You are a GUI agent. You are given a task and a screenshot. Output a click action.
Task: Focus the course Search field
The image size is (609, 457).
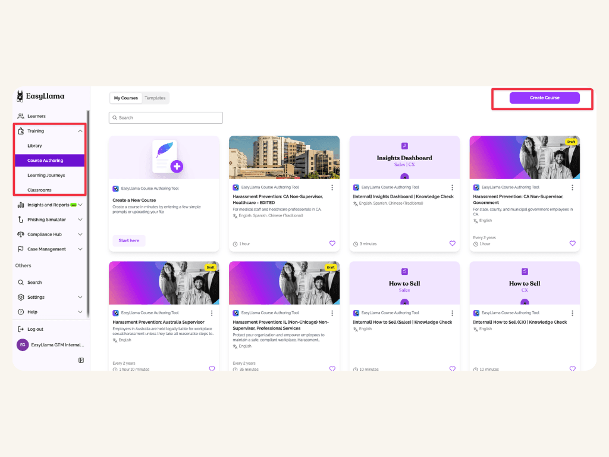(166, 118)
